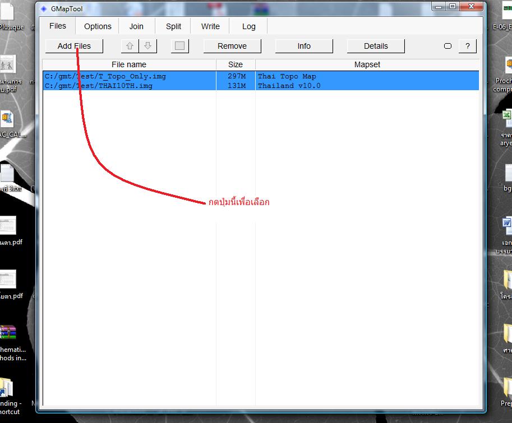Click the GMapTool title bar icon
Screen dimensions: 512x423
pyautogui.click(x=44, y=9)
